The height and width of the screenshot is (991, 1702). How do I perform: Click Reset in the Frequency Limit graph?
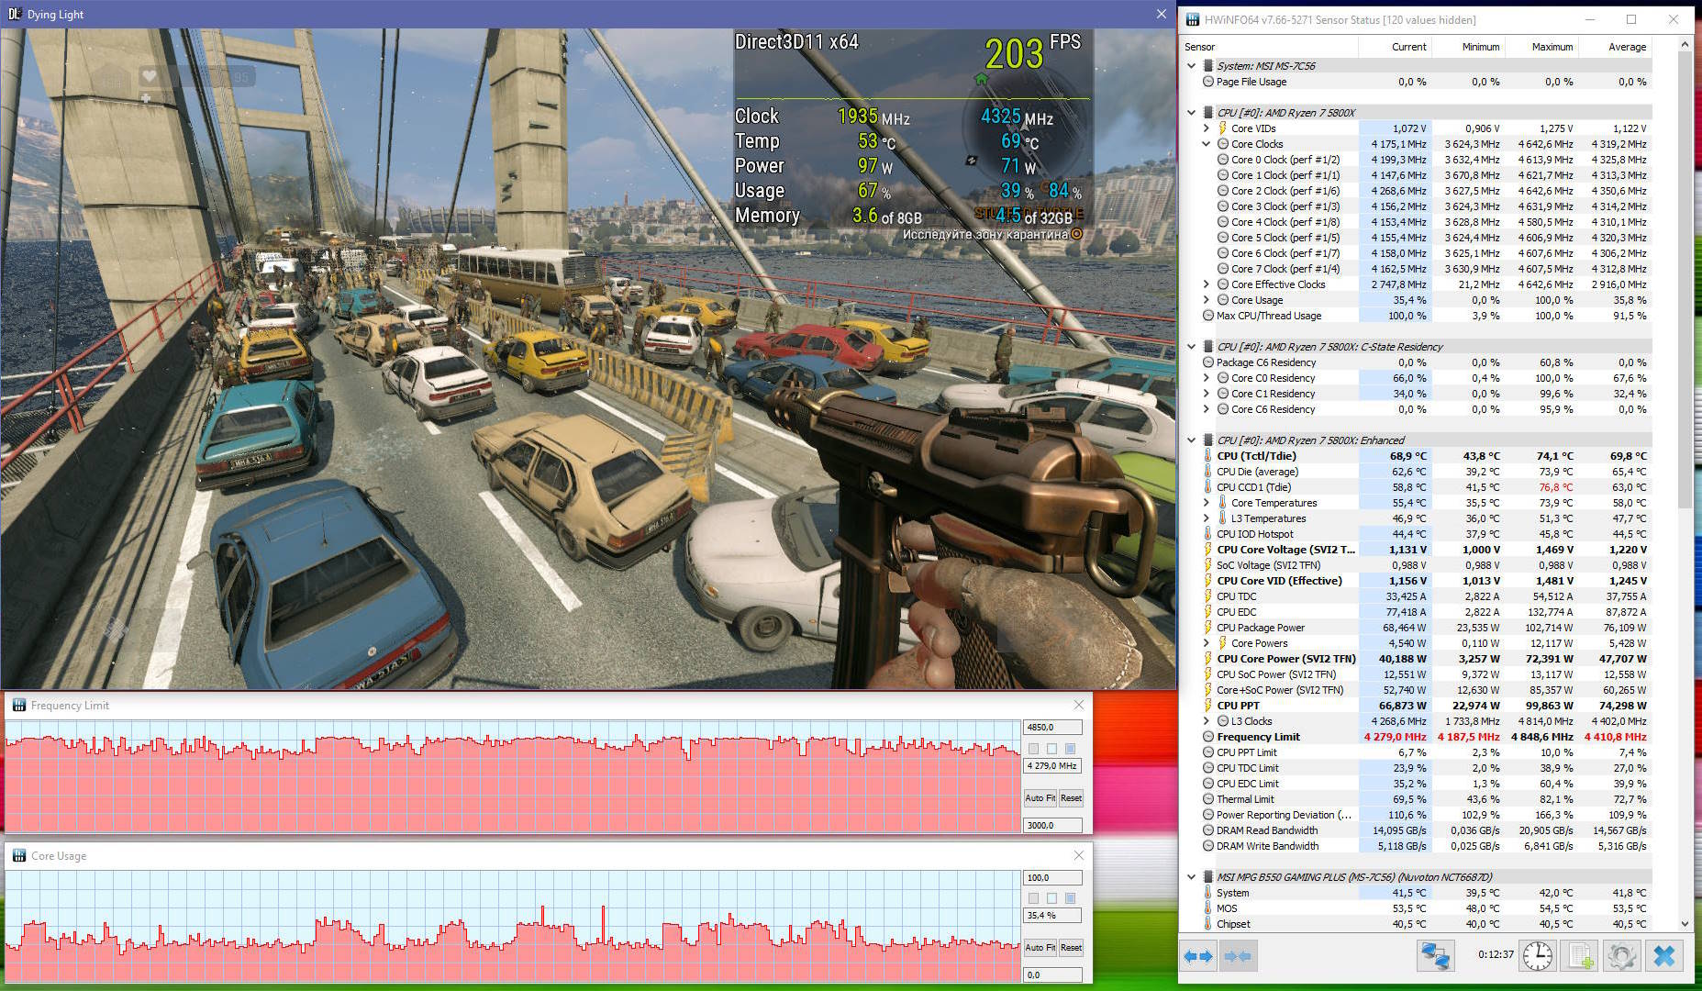pos(1071,798)
